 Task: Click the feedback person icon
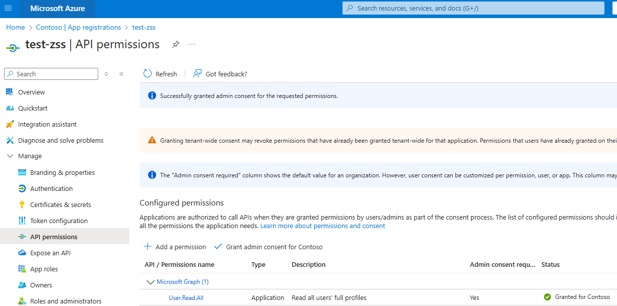pos(197,73)
